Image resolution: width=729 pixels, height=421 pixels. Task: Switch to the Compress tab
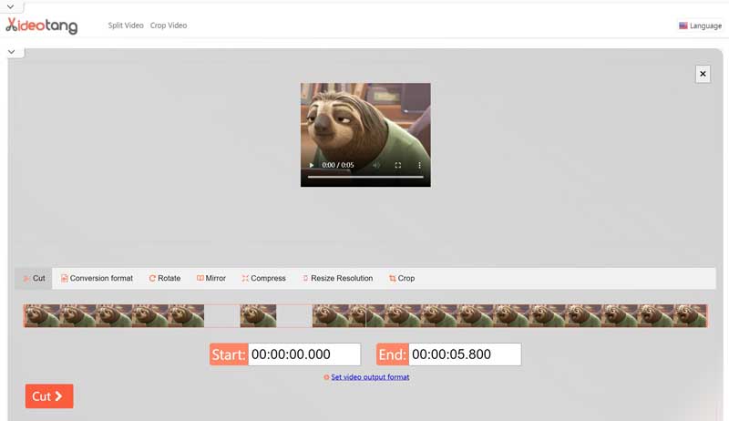[263, 278]
